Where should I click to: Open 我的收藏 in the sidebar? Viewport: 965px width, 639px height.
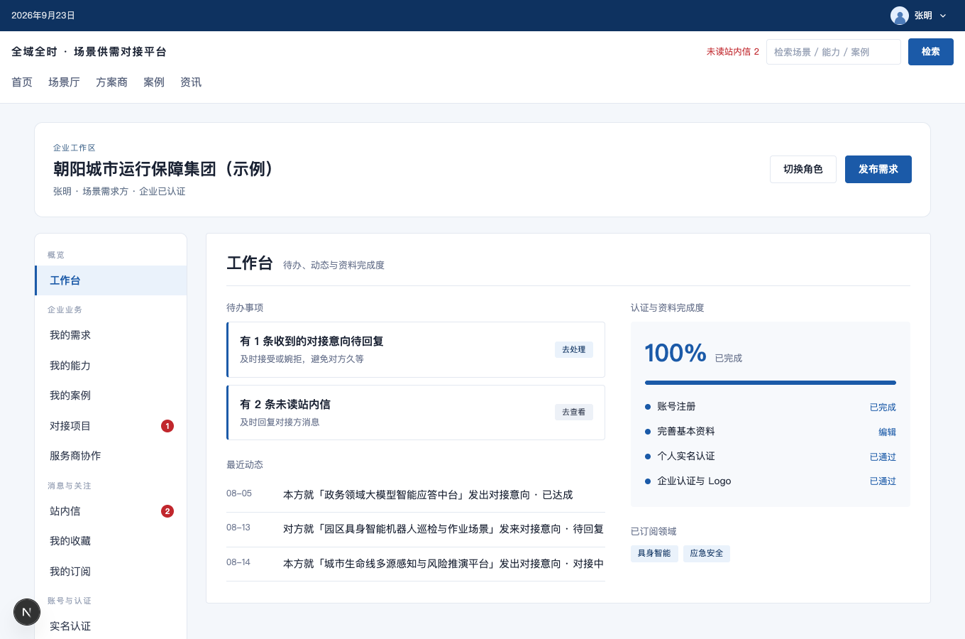click(x=111, y=541)
